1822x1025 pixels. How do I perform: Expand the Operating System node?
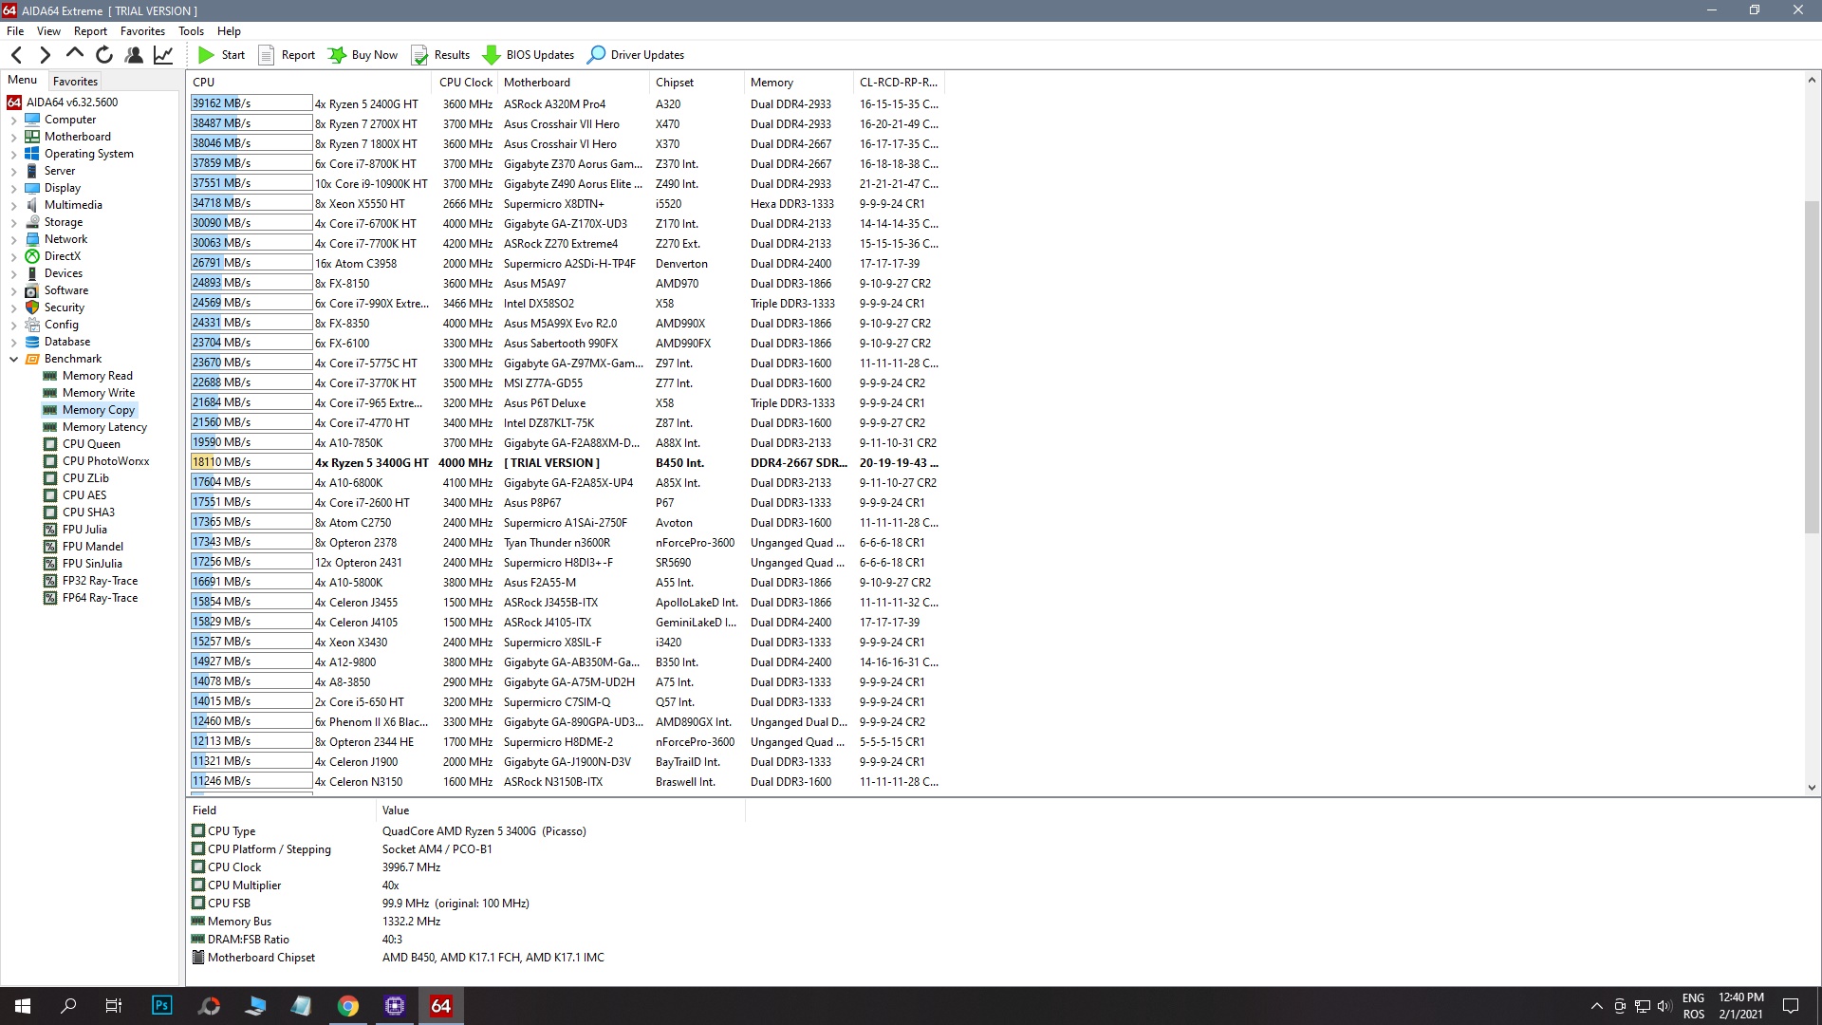click(13, 155)
